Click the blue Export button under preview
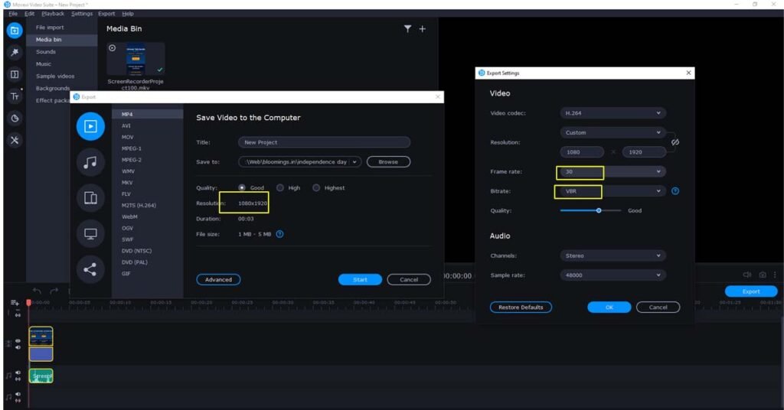This screenshot has height=410, width=784. tap(751, 291)
